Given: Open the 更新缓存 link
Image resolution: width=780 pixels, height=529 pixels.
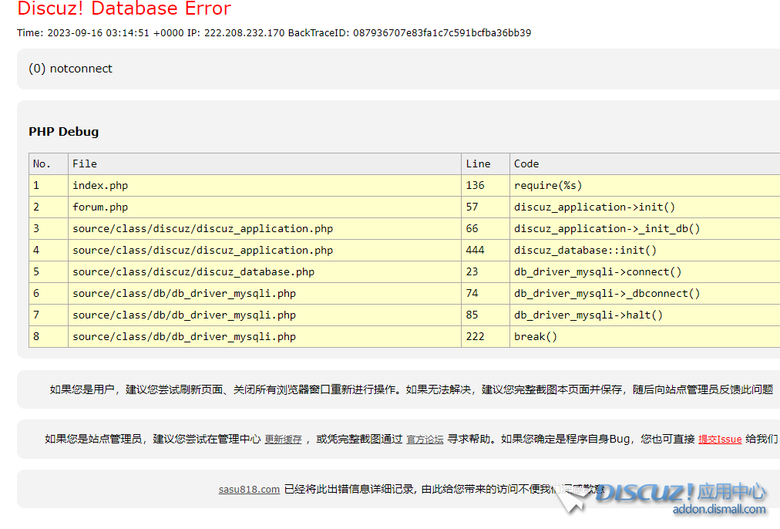Looking at the screenshot, I should tap(283, 439).
